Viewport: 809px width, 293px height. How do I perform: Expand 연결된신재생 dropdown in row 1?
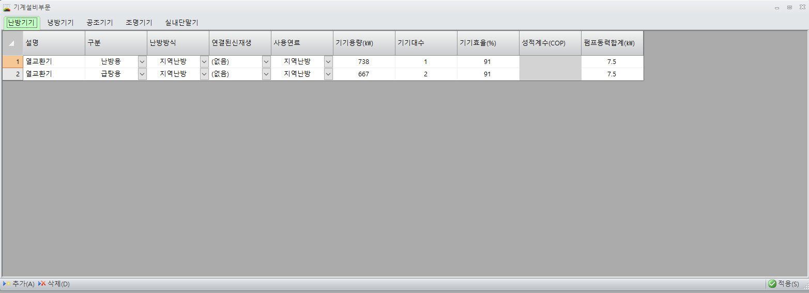tap(266, 61)
